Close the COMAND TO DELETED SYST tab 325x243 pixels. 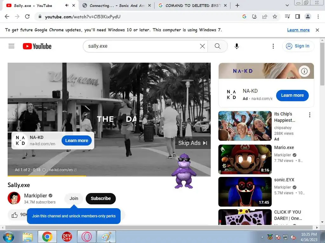pos(225,6)
